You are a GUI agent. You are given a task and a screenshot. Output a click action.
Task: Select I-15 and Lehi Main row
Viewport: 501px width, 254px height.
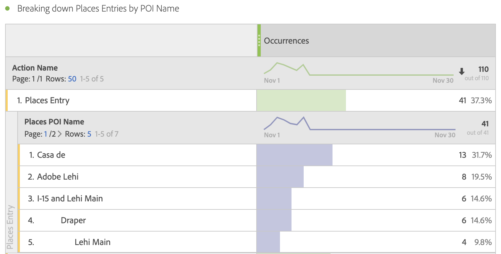pyautogui.click(x=70, y=199)
